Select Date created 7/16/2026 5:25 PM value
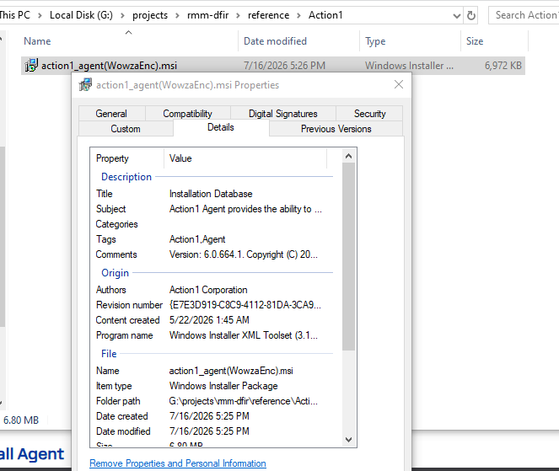 pos(209,416)
